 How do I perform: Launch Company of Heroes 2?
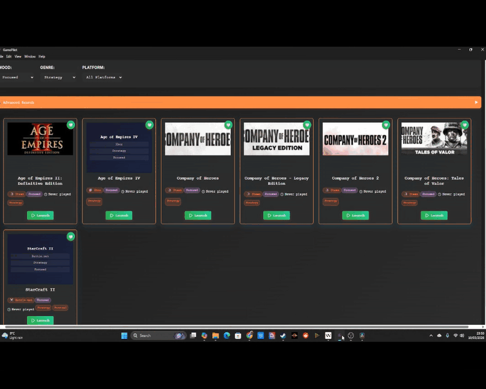355,215
